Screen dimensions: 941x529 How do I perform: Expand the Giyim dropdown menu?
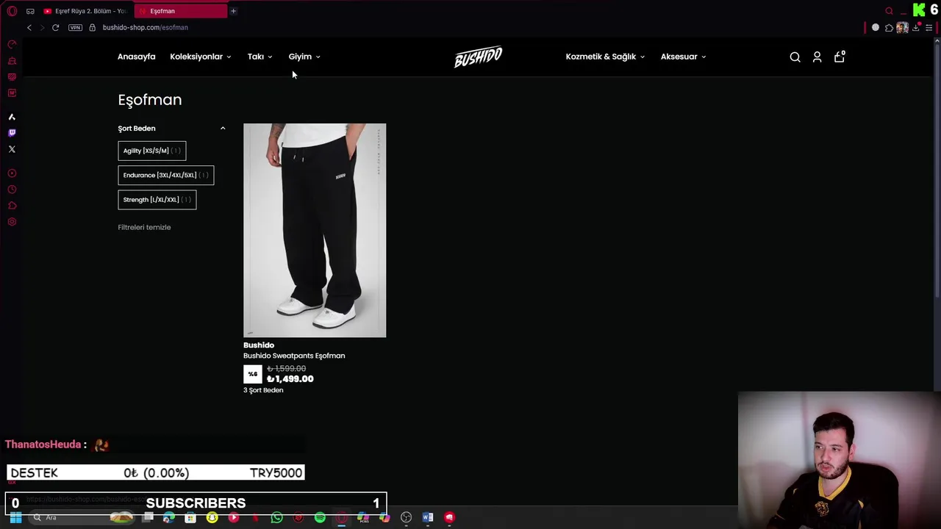(304, 57)
